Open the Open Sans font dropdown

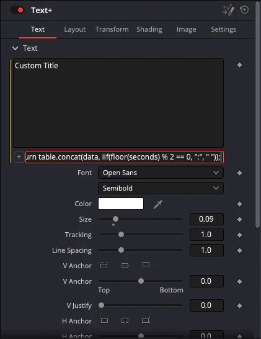[161, 173]
